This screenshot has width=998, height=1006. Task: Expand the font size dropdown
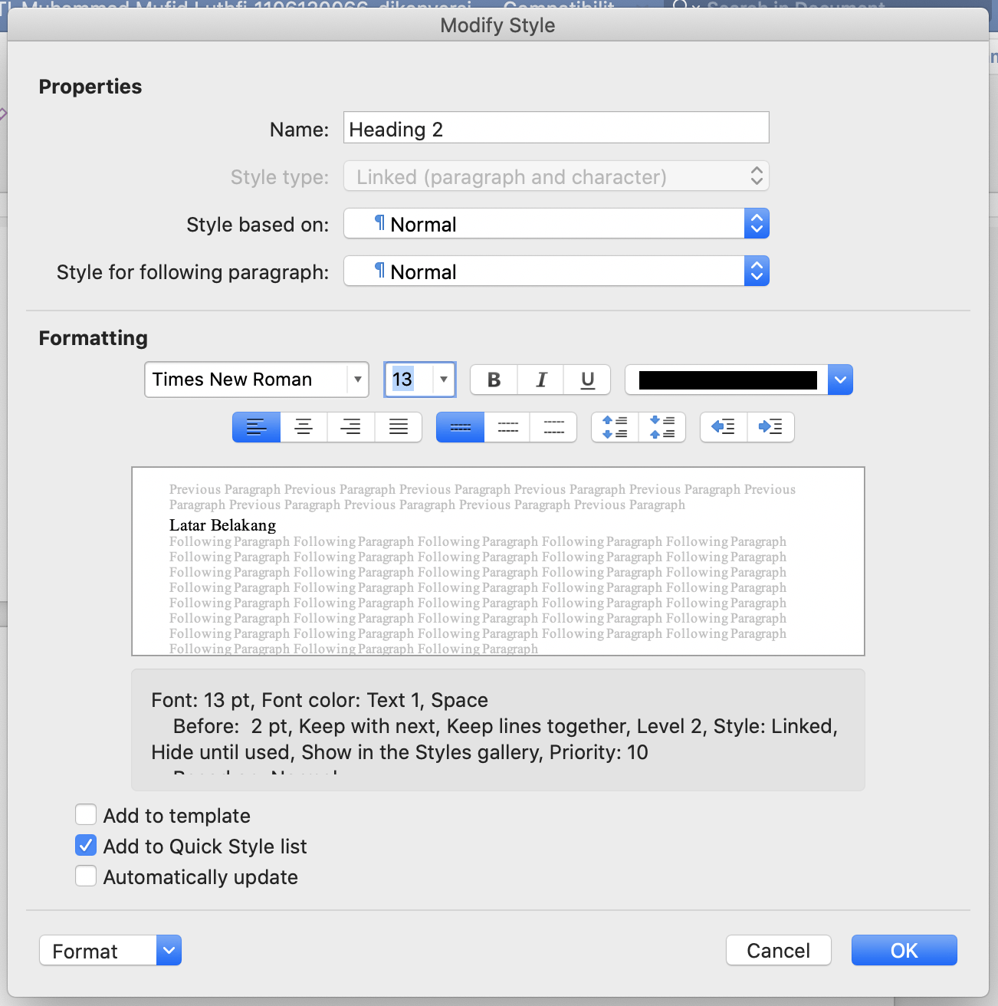[443, 380]
